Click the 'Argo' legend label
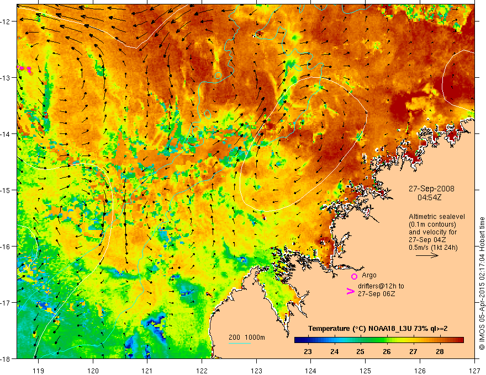 click(369, 275)
